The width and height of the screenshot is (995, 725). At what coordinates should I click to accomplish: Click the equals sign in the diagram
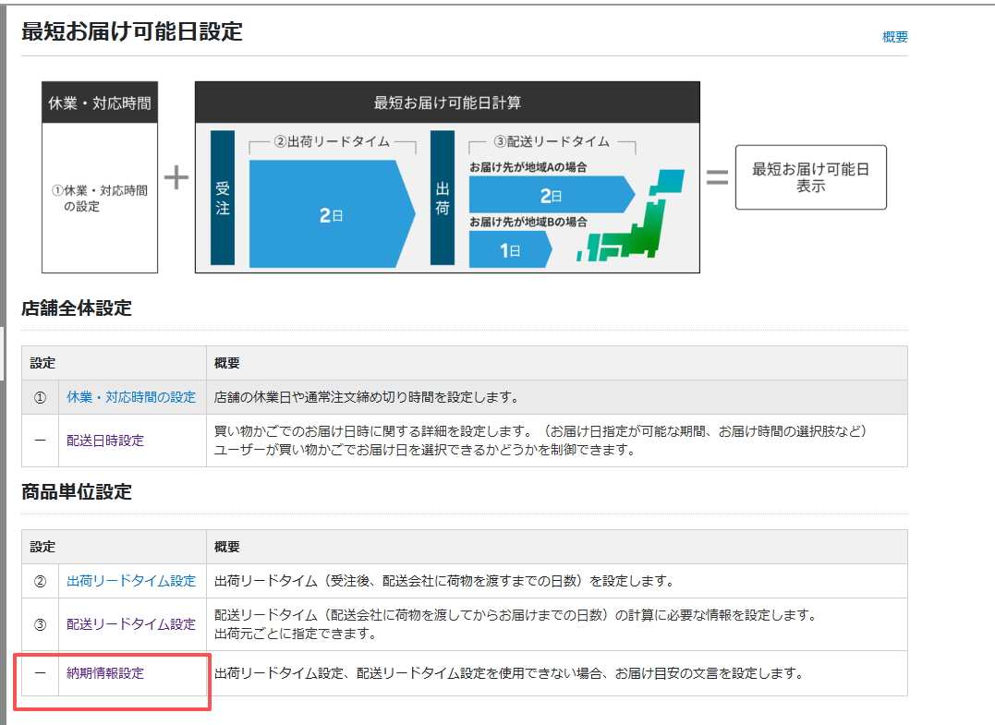[718, 177]
